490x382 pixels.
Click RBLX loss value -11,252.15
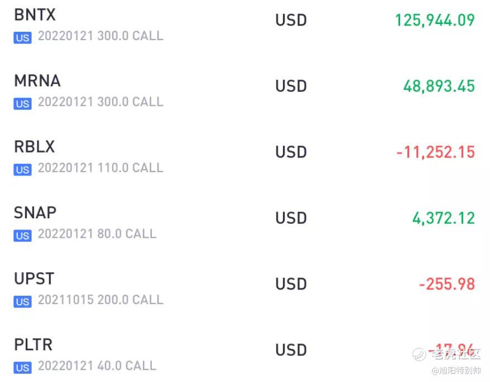(x=435, y=152)
